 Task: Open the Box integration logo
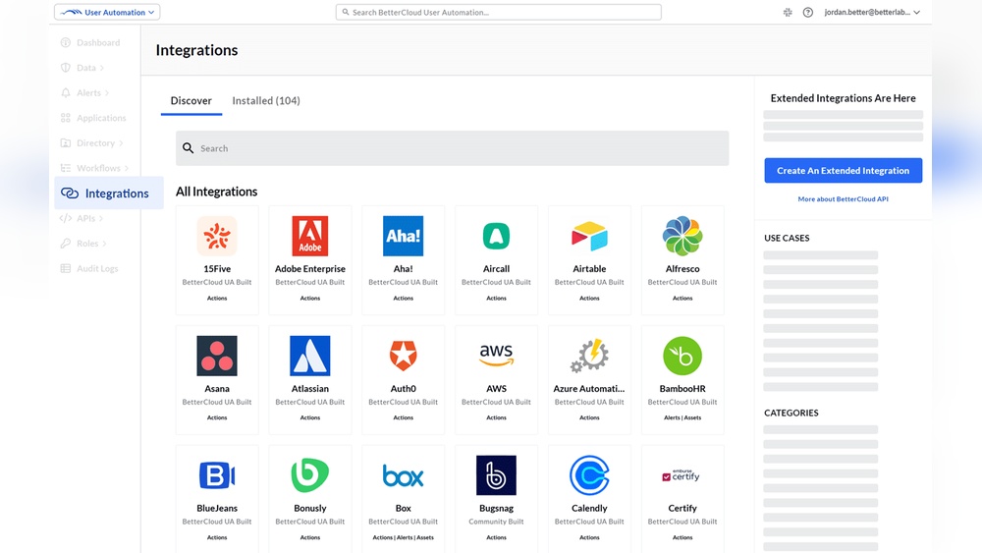coord(404,476)
